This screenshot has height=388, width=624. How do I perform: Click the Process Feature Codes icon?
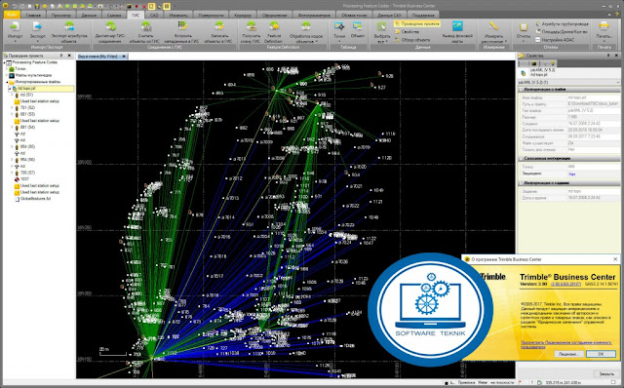tap(305, 27)
